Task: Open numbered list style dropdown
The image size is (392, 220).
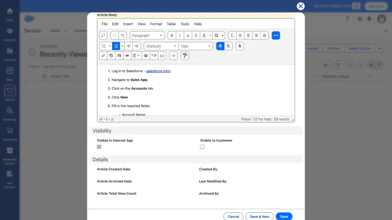Action: [122, 46]
